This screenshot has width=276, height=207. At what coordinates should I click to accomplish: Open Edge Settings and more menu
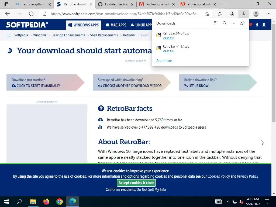pos(268,14)
